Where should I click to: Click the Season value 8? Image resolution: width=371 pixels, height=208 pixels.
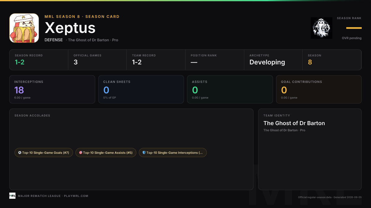click(x=310, y=62)
